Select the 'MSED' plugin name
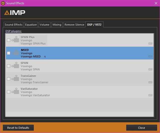The width and height of the screenshot is (160, 133). (x=25, y=50)
